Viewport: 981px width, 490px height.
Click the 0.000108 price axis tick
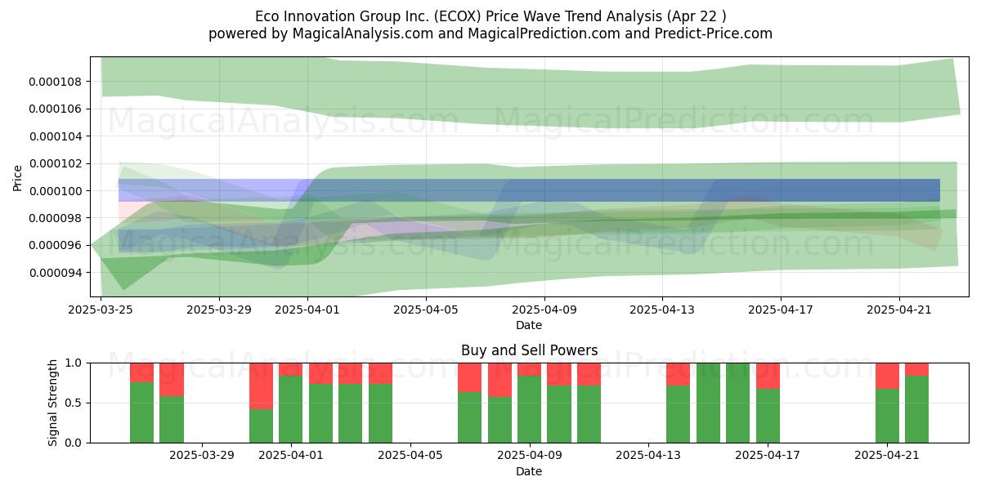[56, 82]
